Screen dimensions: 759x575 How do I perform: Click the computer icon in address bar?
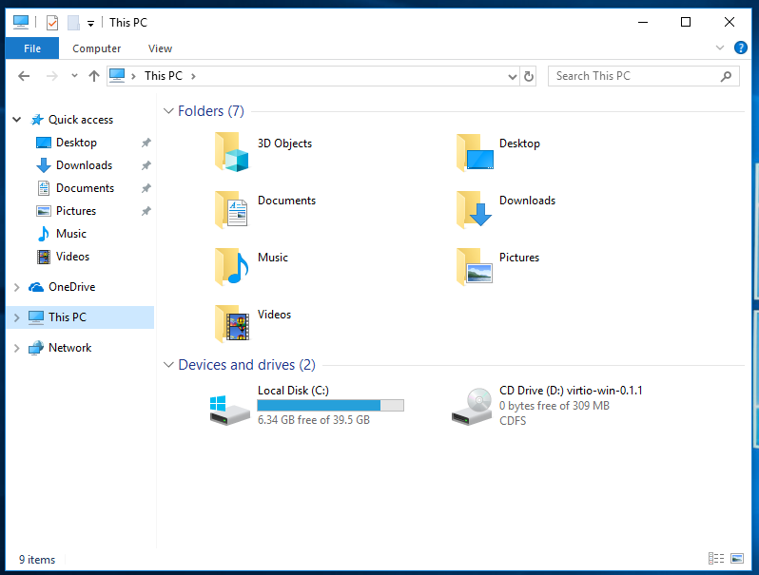point(117,76)
